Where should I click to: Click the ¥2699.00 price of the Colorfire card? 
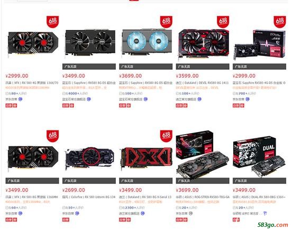click(x=74, y=190)
